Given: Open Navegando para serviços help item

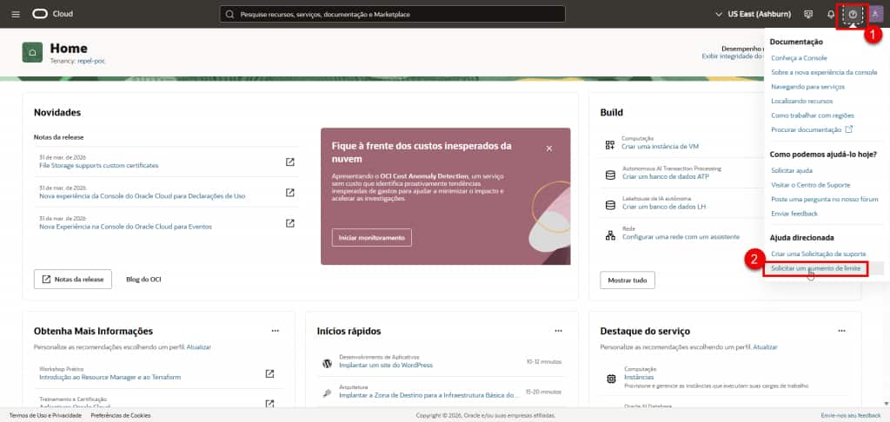Looking at the screenshot, I should click(x=807, y=87).
